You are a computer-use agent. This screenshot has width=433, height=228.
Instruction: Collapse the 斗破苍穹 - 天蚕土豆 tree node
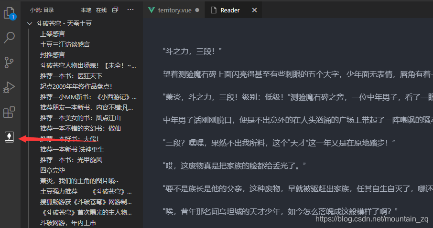pyautogui.click(x=30, y=24)
